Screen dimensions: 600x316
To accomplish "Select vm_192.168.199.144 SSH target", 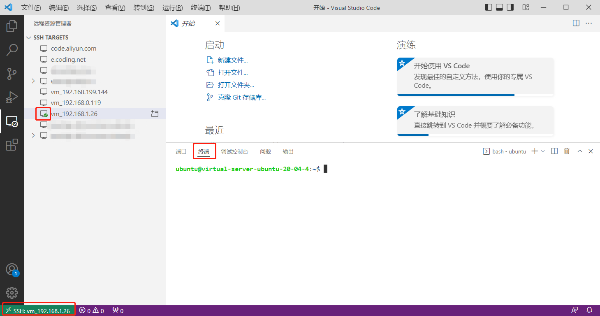I will [79, 92].
